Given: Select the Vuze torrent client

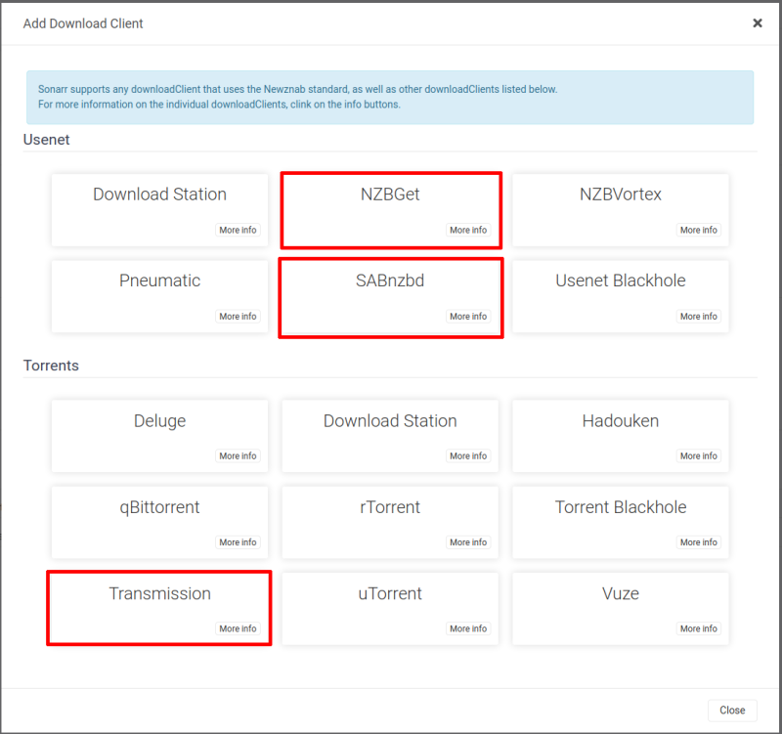Looking at the screenshot, I should [x=621, y=608].
